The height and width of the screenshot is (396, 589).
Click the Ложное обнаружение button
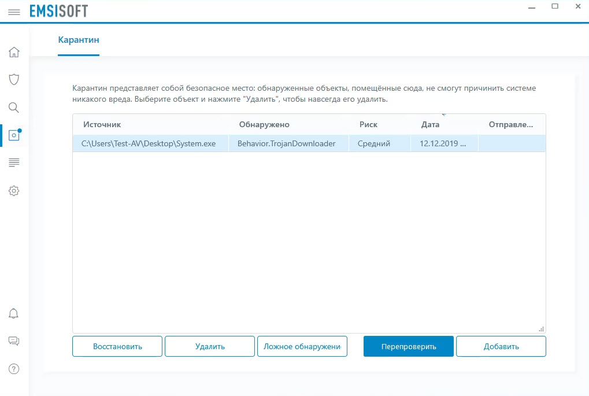[x=302, y=346]
